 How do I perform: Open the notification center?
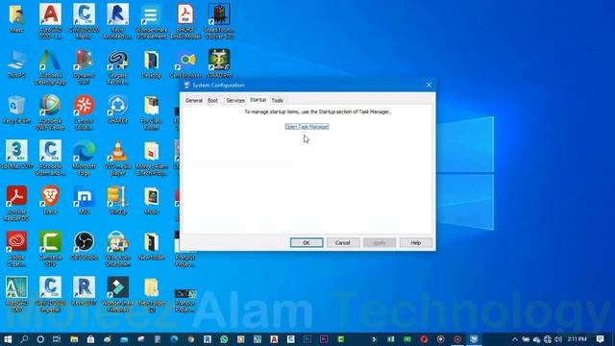600,339
